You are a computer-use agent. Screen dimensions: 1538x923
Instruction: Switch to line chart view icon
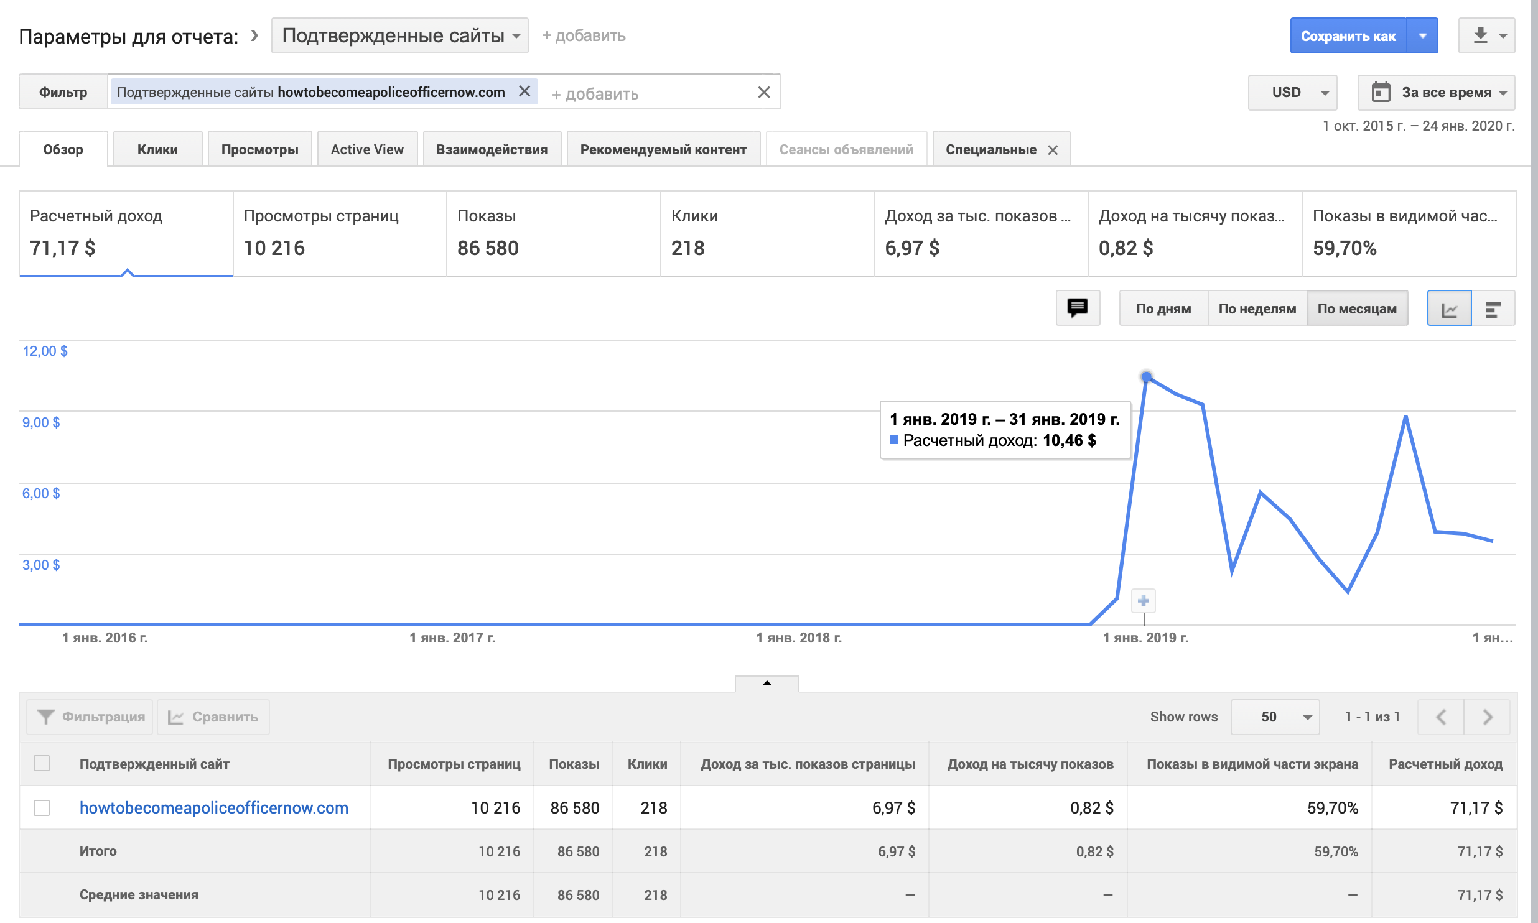1449,309
